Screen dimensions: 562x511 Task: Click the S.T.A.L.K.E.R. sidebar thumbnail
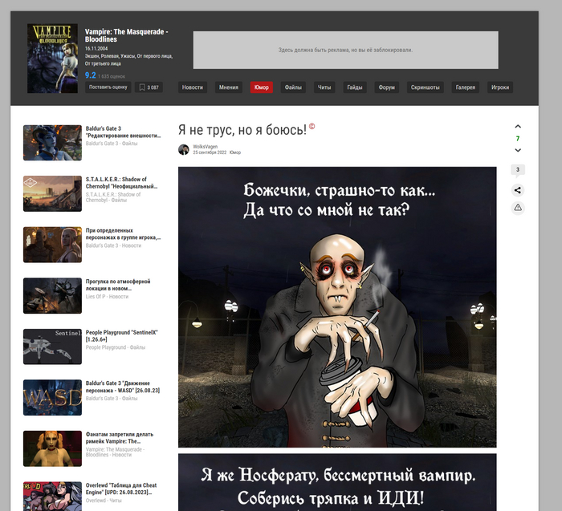click(52, 193)
